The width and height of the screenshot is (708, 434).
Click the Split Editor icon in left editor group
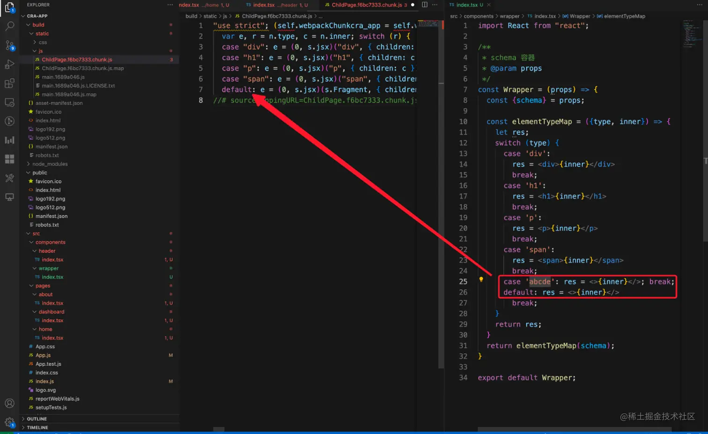(425, 5)
